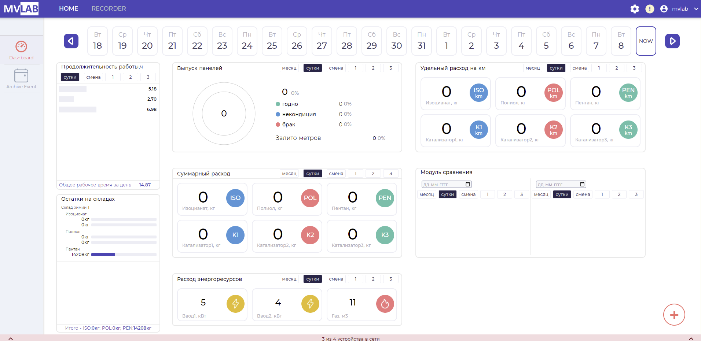Select месяц period in Выпуск панелей
701x341 pixels.
289,68
